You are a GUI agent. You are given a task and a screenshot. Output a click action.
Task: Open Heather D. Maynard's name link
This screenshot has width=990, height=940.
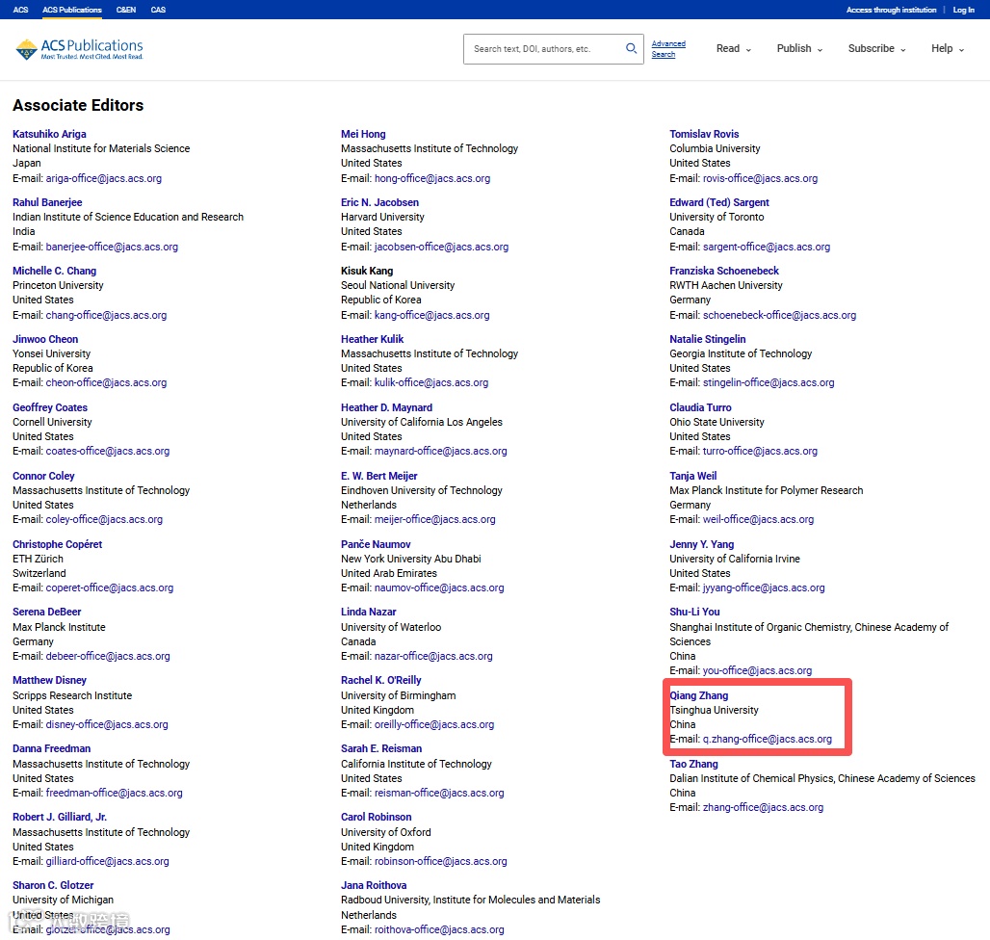(387, 407)
